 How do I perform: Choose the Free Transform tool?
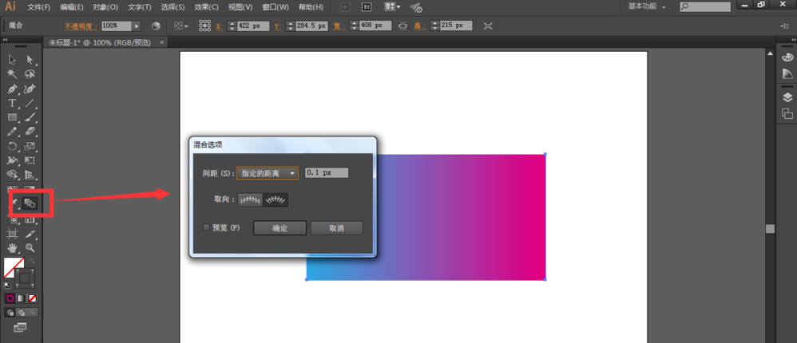pyautogui.click(x=30, y=161)
